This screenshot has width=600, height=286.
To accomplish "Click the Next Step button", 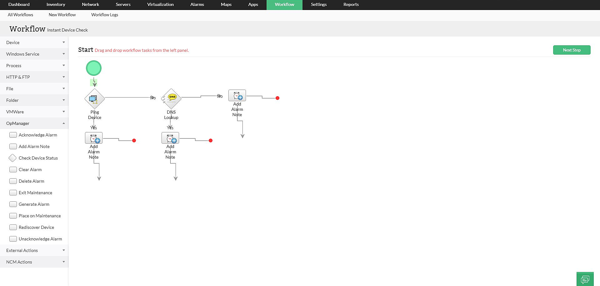I will [x=572, y=50].
